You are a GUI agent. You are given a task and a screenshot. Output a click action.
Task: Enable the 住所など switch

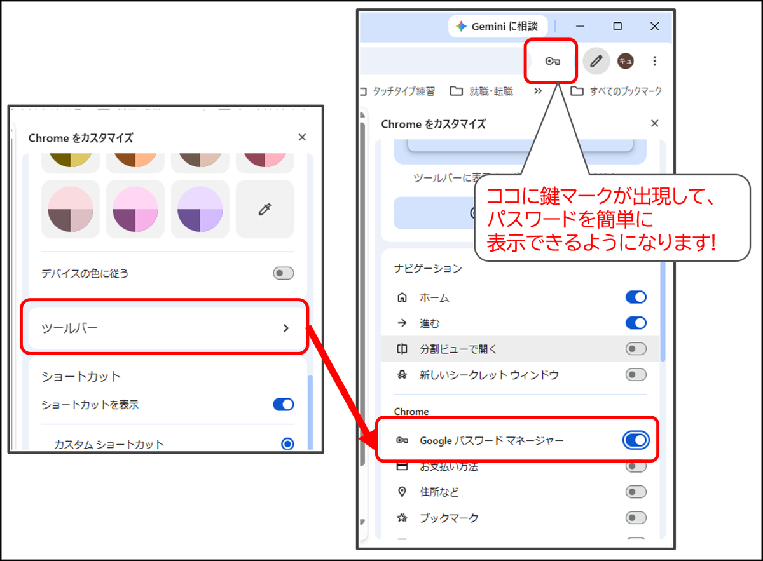pyautogui.click(x=636, y=492)
